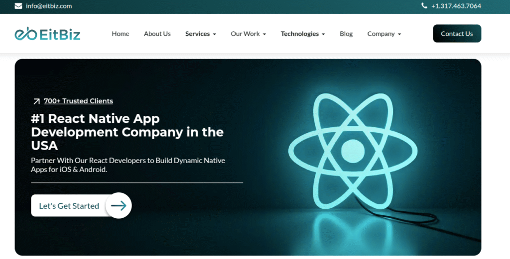This screenshot has width=510, height=259.
Task: Click the Partner With Our React Developers text
Action: pos(128,165)
